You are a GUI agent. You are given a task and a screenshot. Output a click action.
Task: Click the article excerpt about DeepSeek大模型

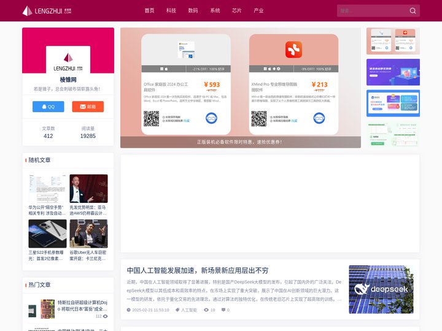coord(234,291)
